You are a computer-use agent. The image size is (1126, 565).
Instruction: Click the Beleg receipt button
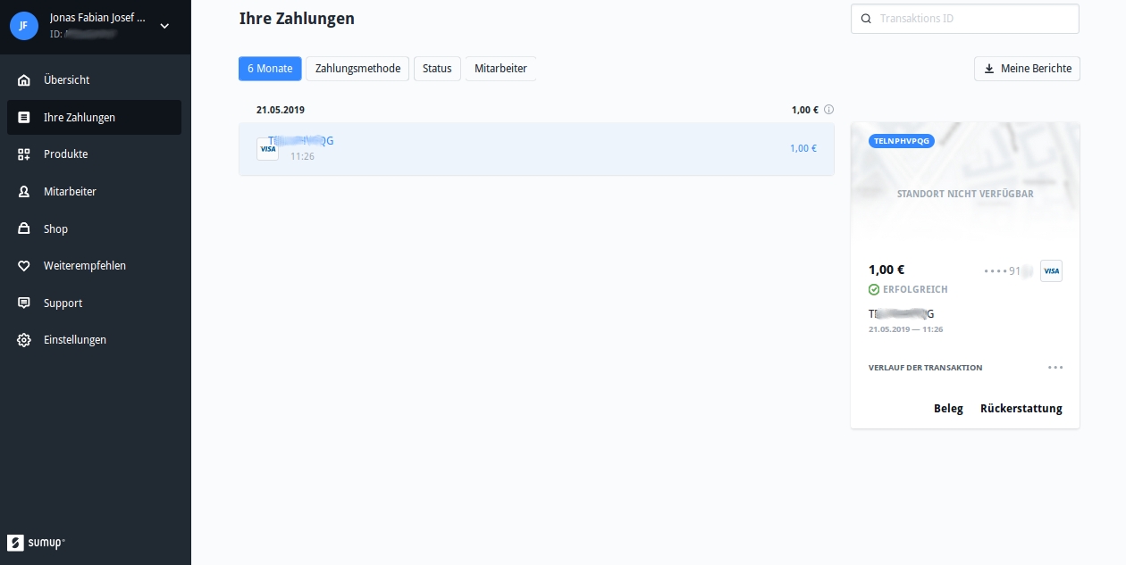coord(948,409)
